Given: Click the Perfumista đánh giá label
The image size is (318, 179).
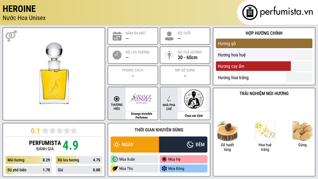Looking at the screenshot, I should [x=45, y=145].
